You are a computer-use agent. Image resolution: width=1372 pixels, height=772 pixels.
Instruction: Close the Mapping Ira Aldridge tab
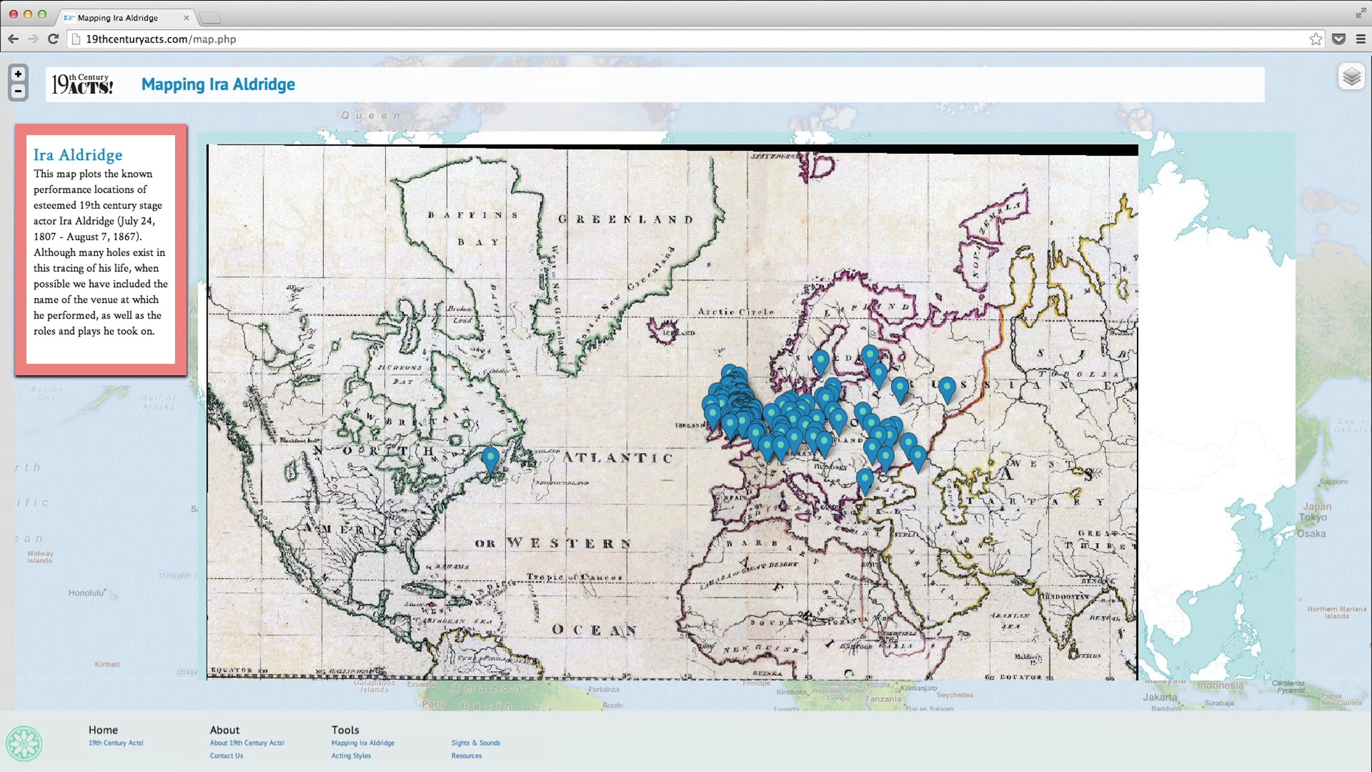pyautogui.click(x=186, y=18)
